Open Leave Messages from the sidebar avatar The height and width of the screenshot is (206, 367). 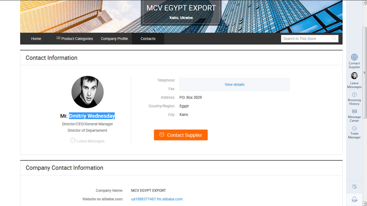click(x=354, y=76)
